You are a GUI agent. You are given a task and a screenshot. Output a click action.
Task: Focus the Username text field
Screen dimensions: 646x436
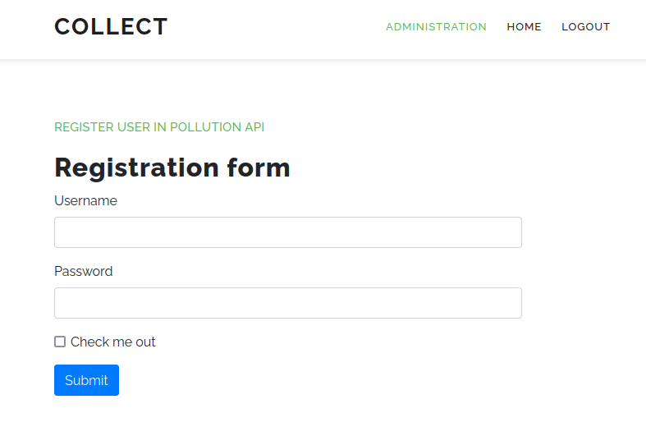tap(287, 232)
